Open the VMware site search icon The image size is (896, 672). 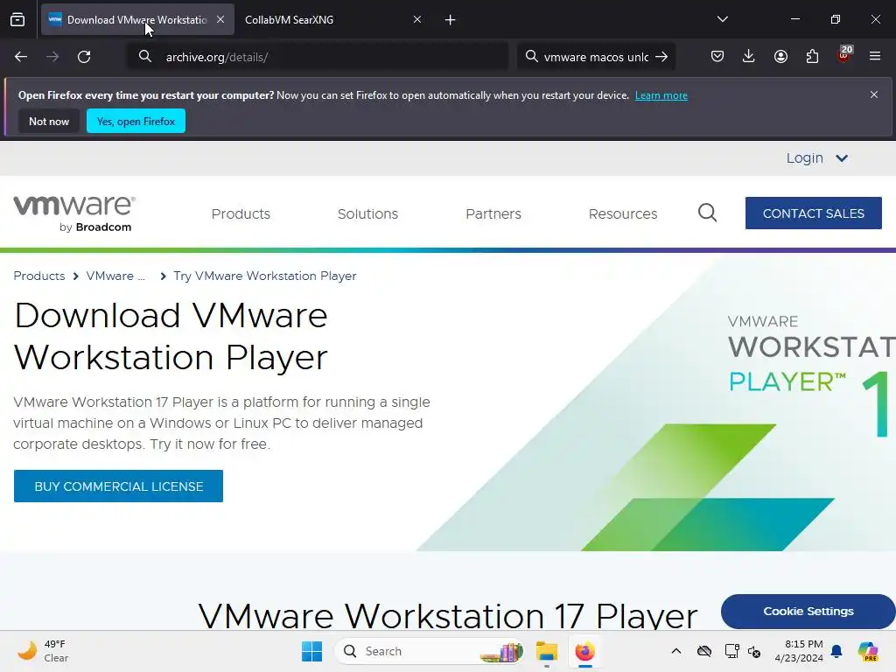coord(707,213)
